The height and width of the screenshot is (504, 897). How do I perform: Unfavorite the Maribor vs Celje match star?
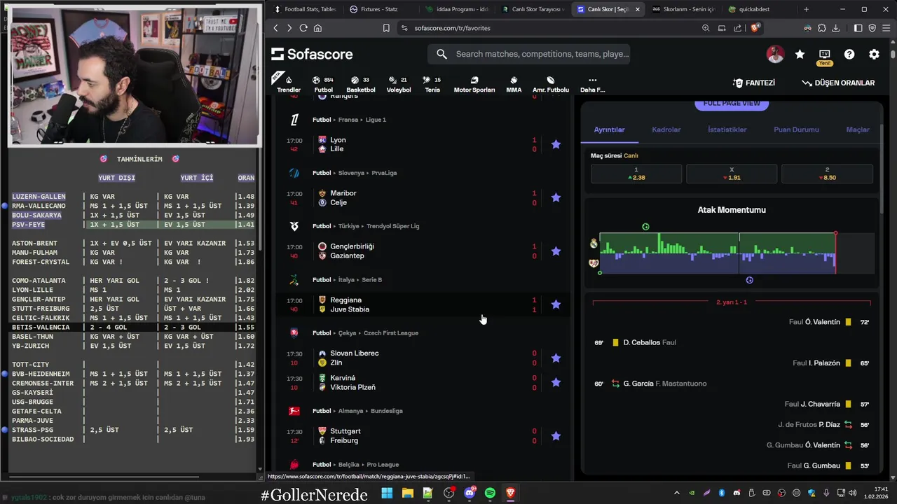[556, 197]
